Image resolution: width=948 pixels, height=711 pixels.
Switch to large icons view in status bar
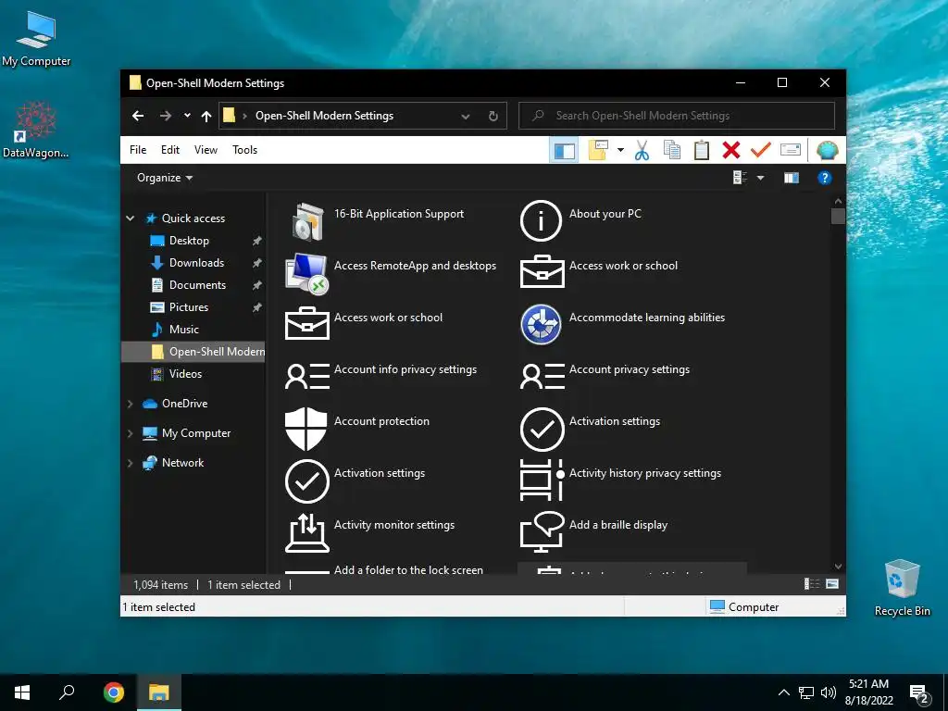(x=832, y=584)
